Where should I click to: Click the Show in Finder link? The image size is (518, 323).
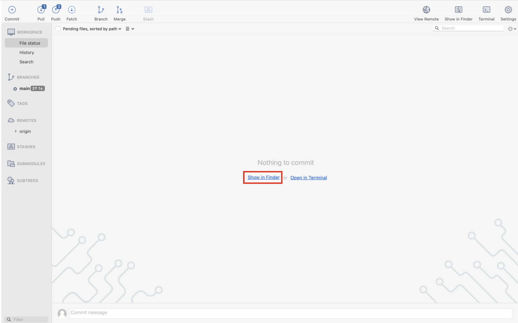pos(263,177)
